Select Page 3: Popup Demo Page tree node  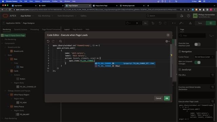coord(13,35)
